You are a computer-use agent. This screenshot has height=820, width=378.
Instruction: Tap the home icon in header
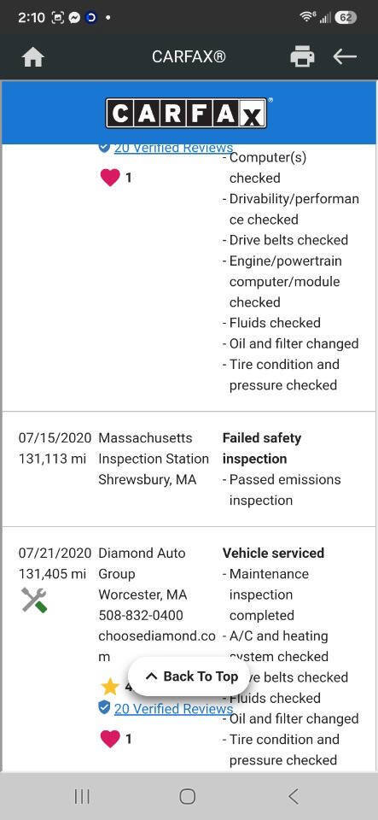click(33, 56)
